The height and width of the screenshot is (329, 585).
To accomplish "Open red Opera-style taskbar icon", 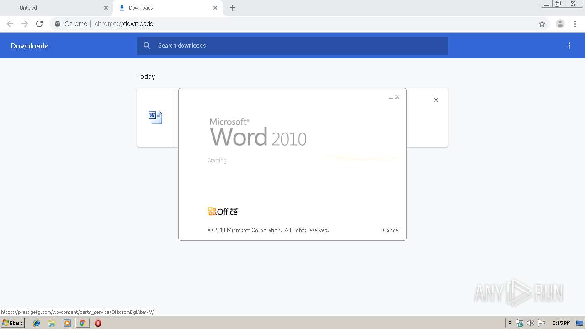I will tap(98, 323).
